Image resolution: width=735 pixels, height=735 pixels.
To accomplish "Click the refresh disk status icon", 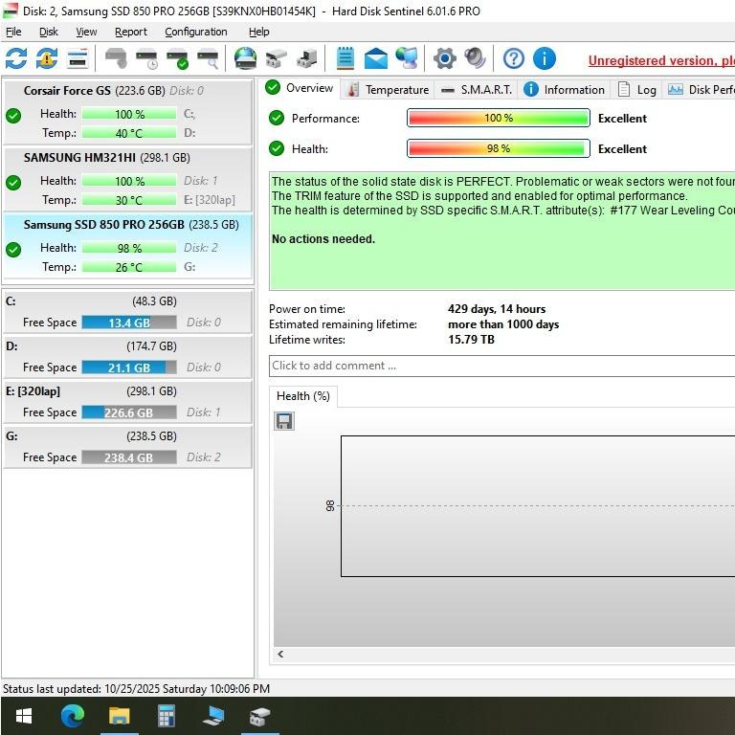I will coord(16,58).
